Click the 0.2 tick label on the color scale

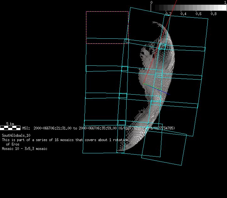(x=168, y=14)
